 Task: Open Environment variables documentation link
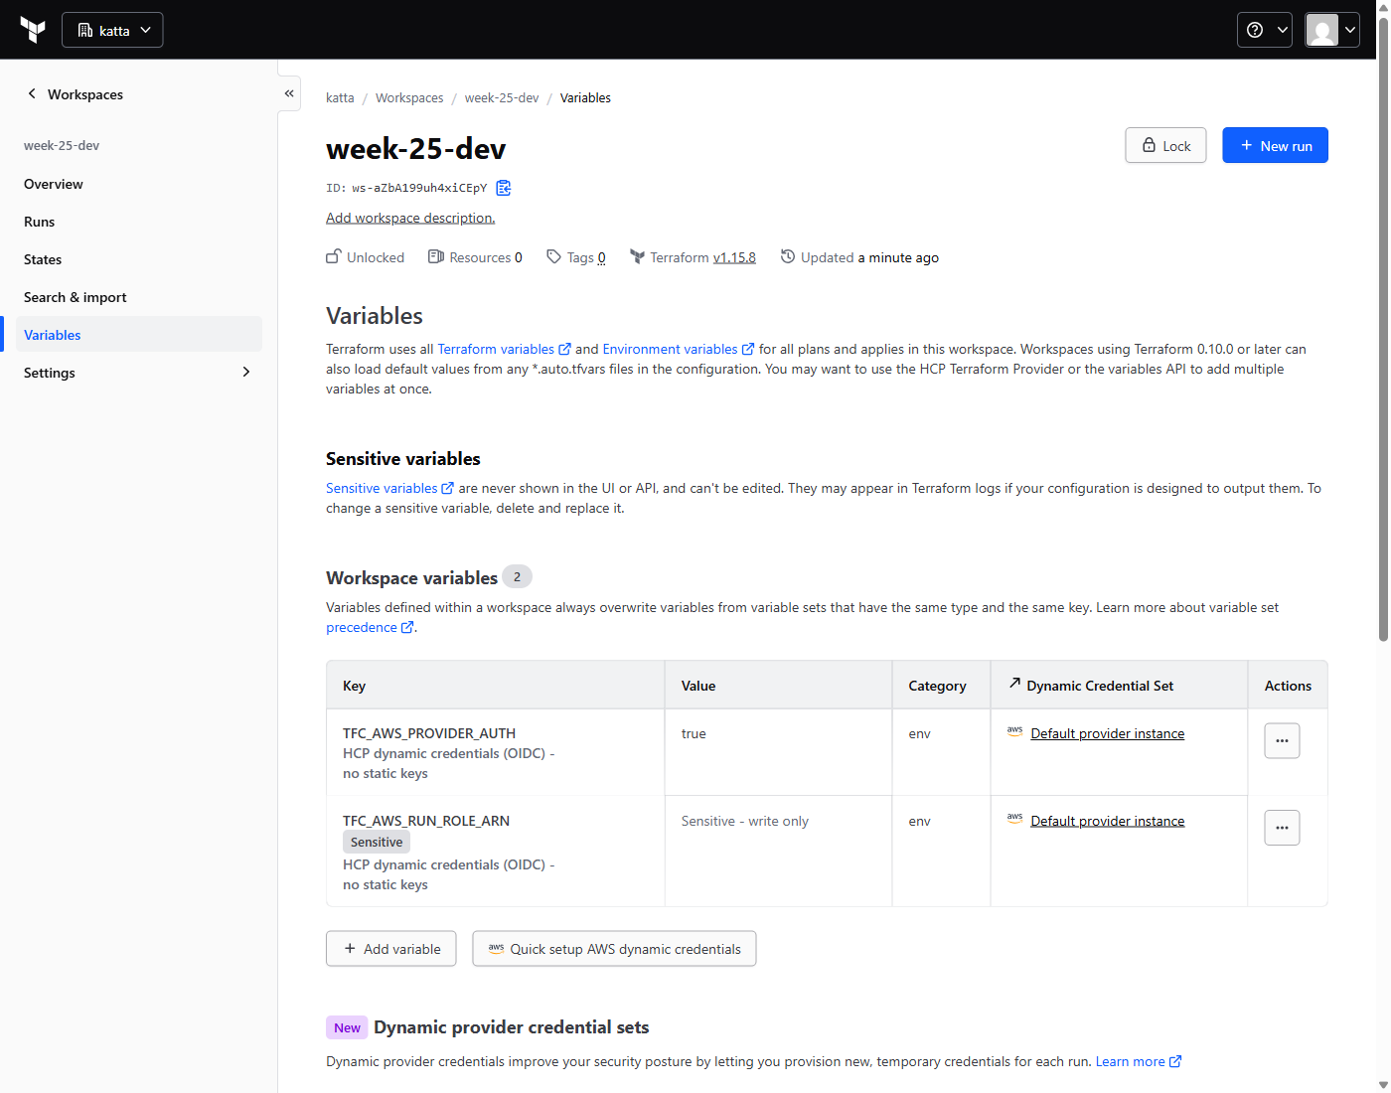679,349
